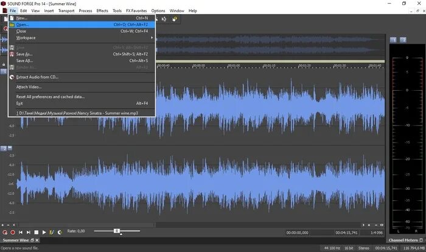
Task: Click the Sound Forge application icon
Action: click(3, 4)
